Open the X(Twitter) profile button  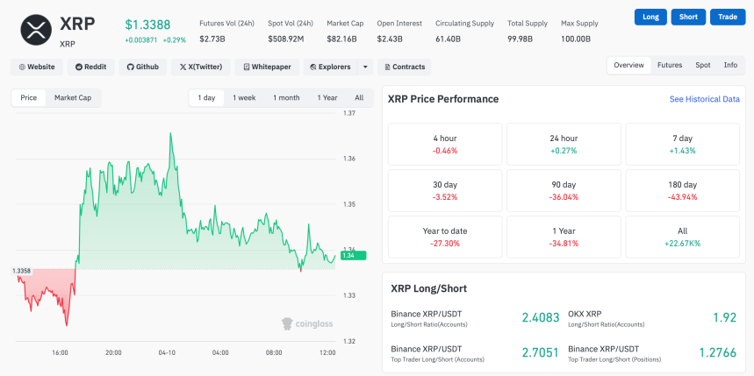[x=200, y=67]
